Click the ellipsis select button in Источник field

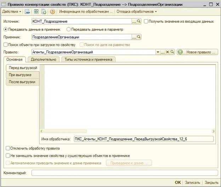[x=134, y=21]
